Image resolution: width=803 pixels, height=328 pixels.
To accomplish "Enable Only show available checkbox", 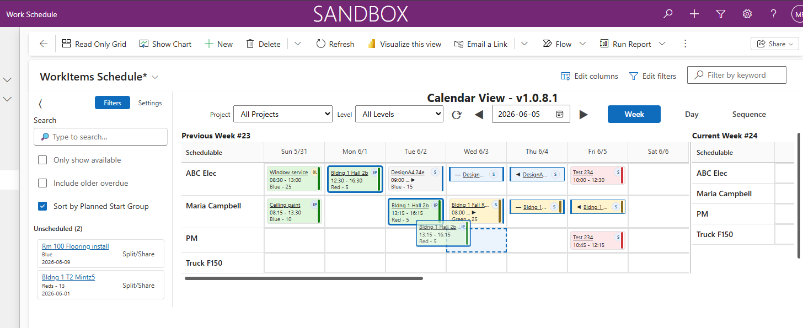I will [42, 160].
